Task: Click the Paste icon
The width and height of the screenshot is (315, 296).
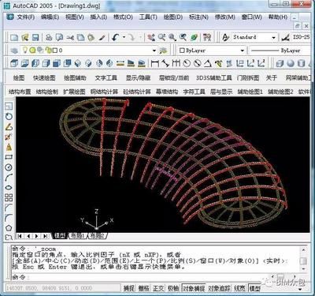Action: [91, 37]
